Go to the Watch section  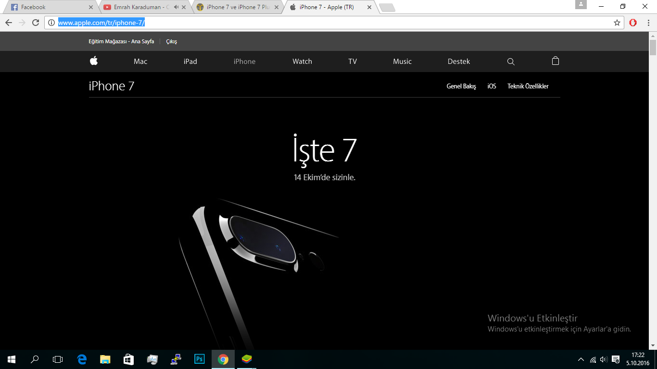point(302,61)
